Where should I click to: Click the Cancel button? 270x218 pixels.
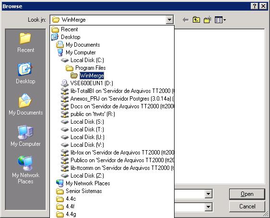click(247, 206)
